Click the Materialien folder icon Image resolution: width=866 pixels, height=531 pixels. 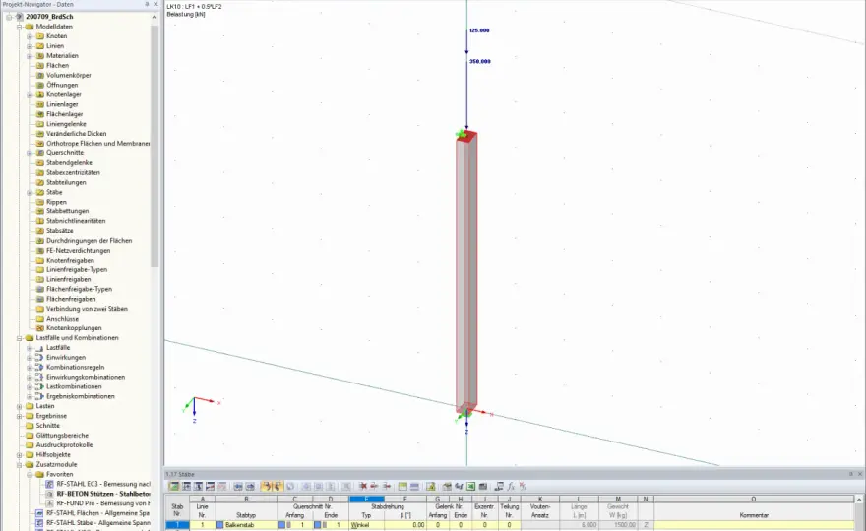click(39, 56)
